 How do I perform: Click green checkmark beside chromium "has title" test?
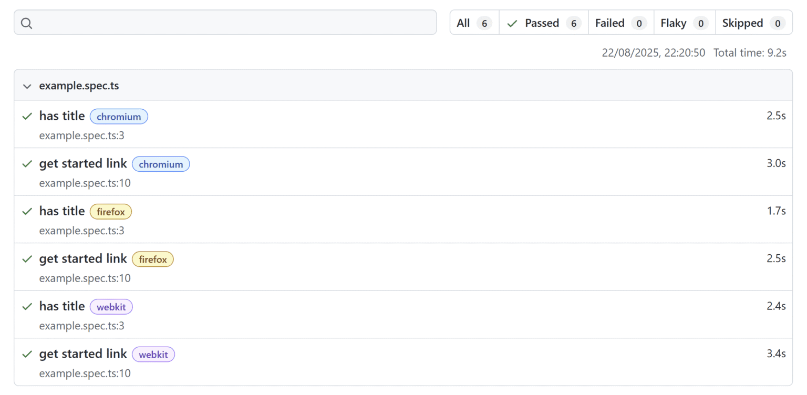(27, 116)
